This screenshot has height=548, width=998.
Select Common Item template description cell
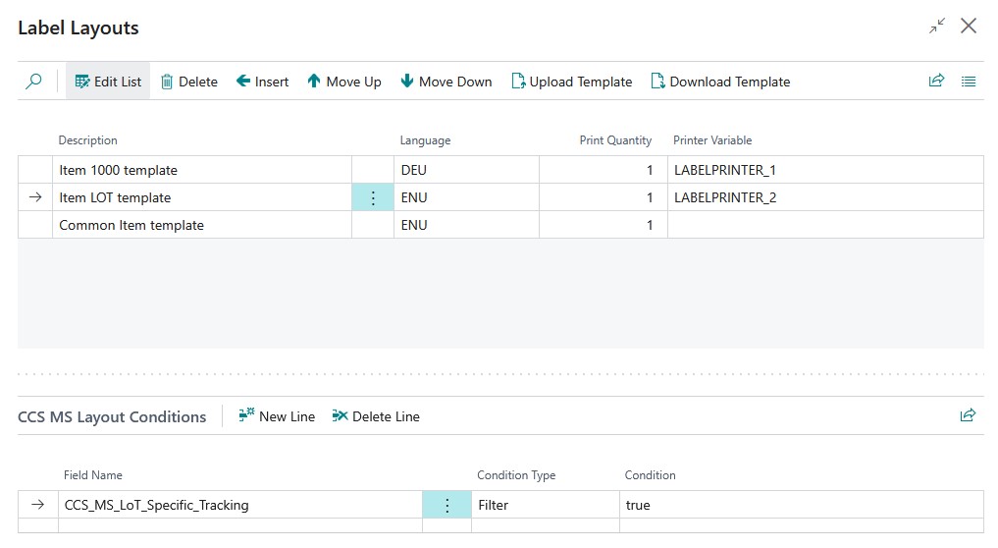click(x=131, y=225)
